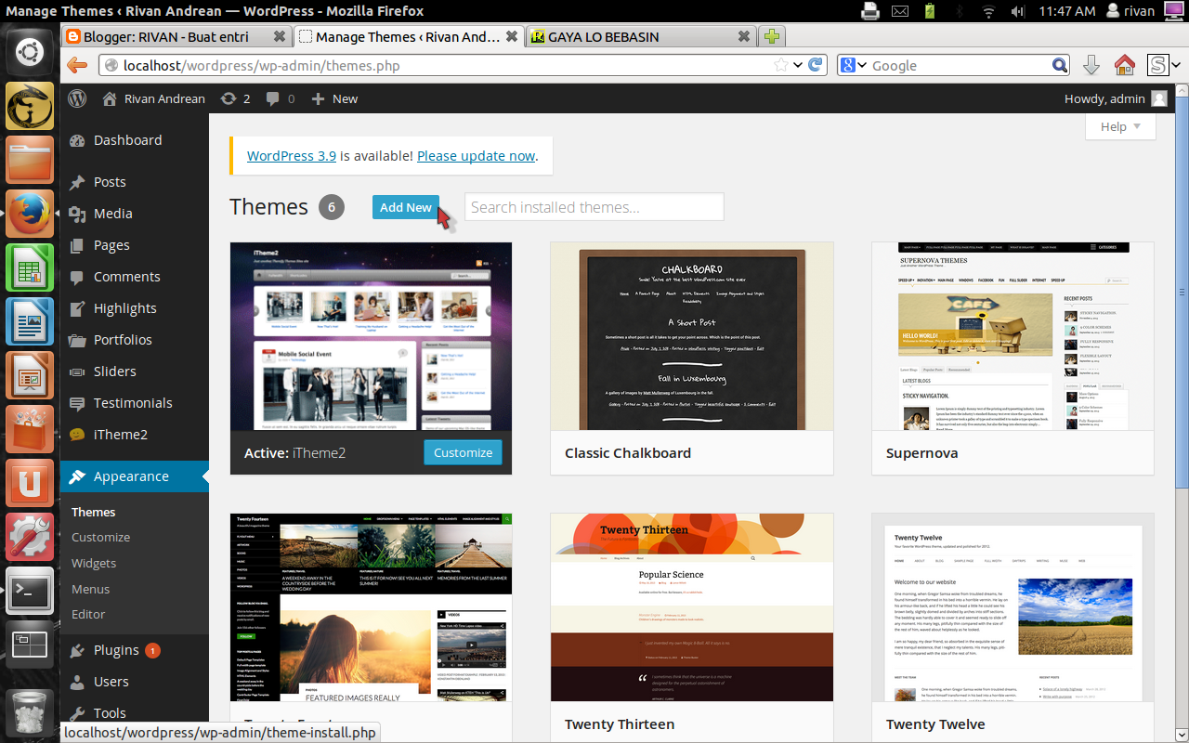
Task: Click the search magnifier icon in Google box
Action: tap(1060, 65)
